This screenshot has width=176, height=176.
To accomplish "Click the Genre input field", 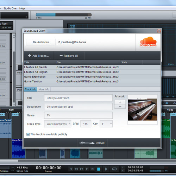I will 78,115.
